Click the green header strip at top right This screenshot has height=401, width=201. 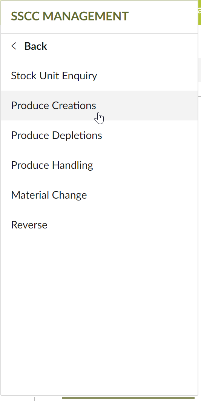click(x=199, y=12)
